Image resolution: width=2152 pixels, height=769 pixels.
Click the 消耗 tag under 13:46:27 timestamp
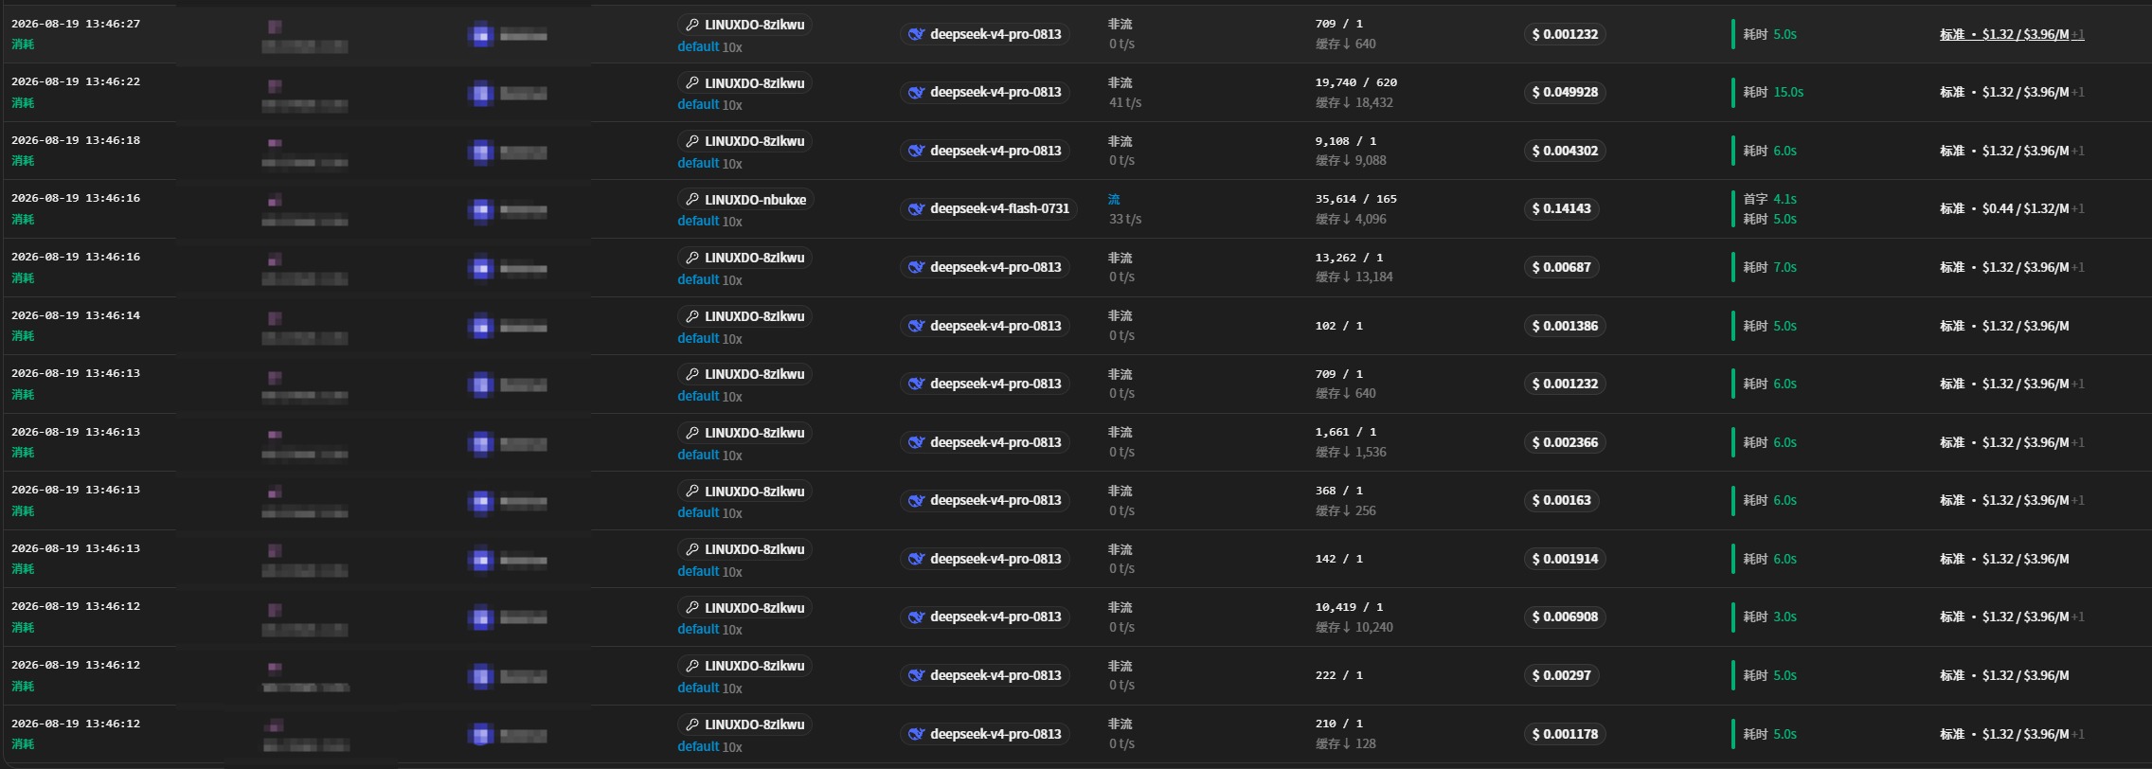[x=23, y=45]
